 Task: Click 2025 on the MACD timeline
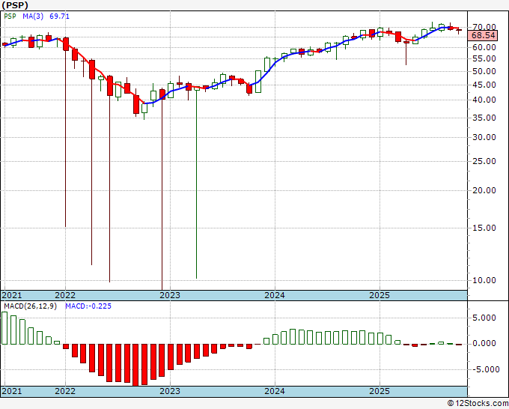click(x=380, y=391)
